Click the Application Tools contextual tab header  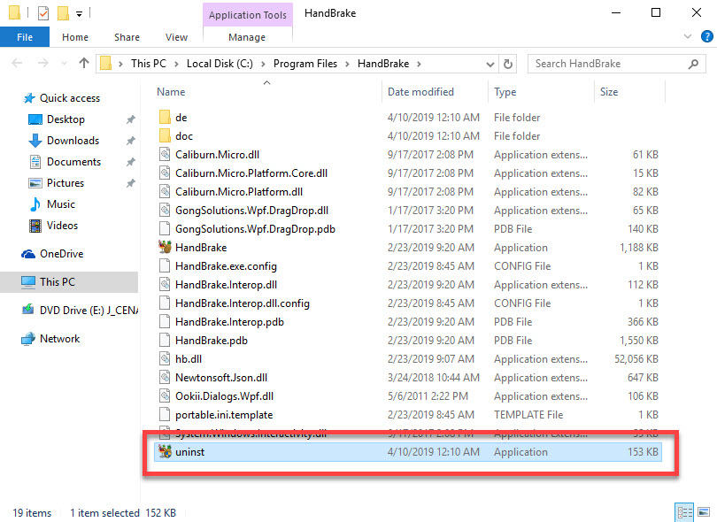pos(247,15)
